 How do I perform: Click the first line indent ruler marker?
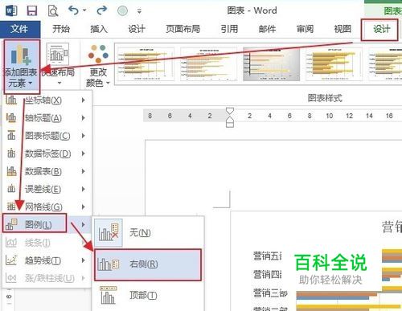(230, 112)
